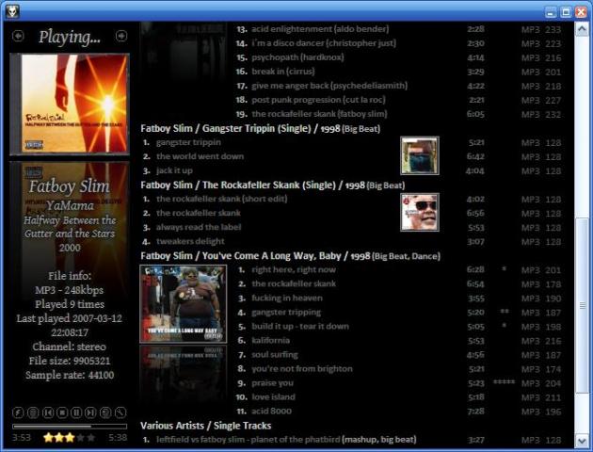Image resolution: width=593 pixels, height=452 pixels.
Task: Open preferences with the wrench icon
Action: coord(120,412)
